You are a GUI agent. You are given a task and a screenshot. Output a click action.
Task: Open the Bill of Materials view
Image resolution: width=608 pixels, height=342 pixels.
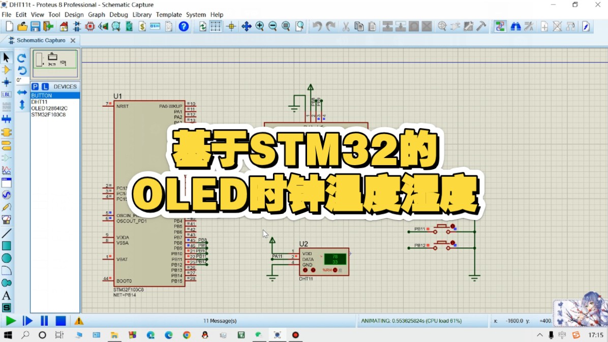coord(143,26)
